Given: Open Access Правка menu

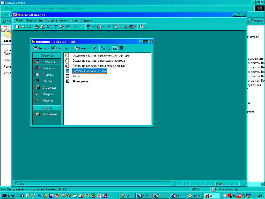Looking at the screenshot, I should click(31, 20).
